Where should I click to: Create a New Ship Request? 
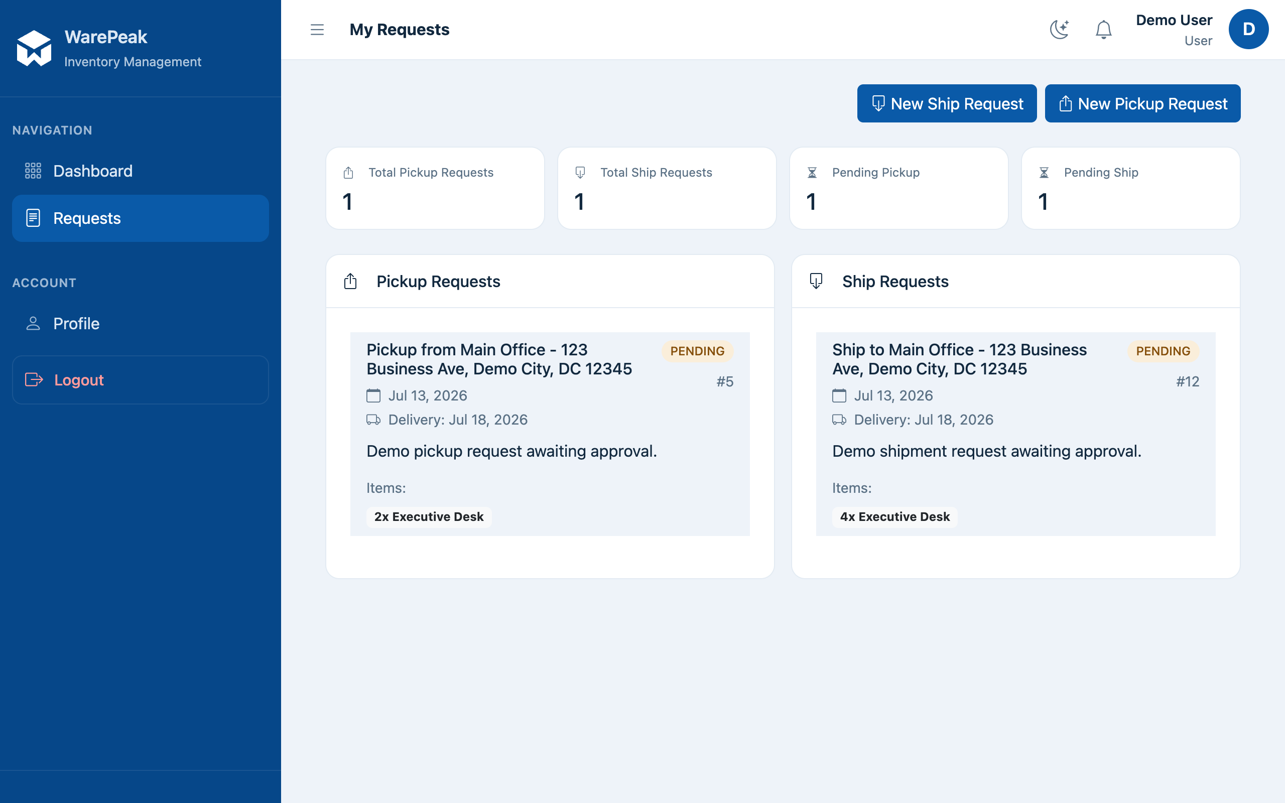point(947,103)
